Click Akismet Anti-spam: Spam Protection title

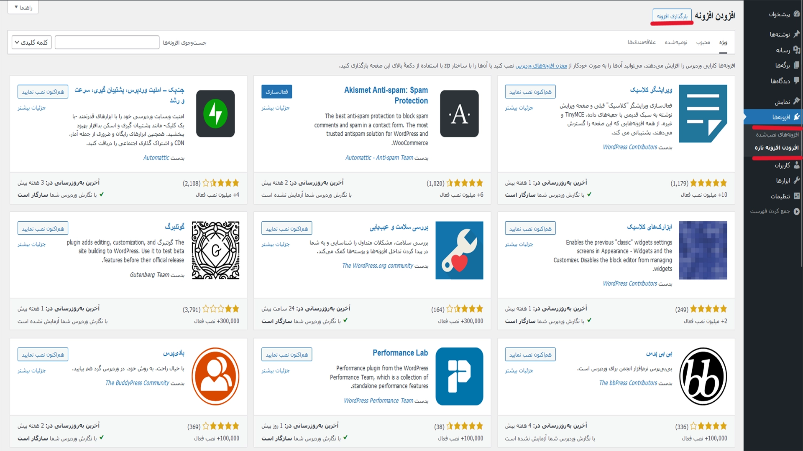(x=386, y=95)
